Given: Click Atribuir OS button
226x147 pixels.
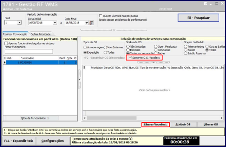Looking at the screenshot, I should (x=183, y=124).
